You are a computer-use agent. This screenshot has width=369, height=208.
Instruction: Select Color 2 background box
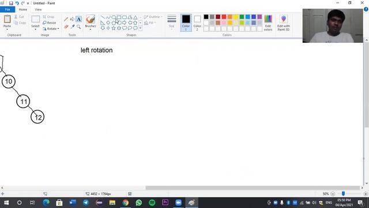(x=197, y=23)
